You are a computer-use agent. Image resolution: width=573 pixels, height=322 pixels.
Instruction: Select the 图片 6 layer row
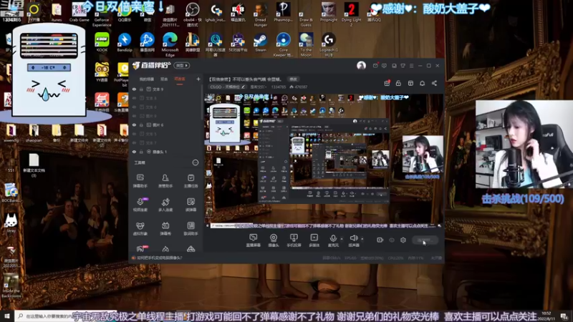[x=166, y=125]
